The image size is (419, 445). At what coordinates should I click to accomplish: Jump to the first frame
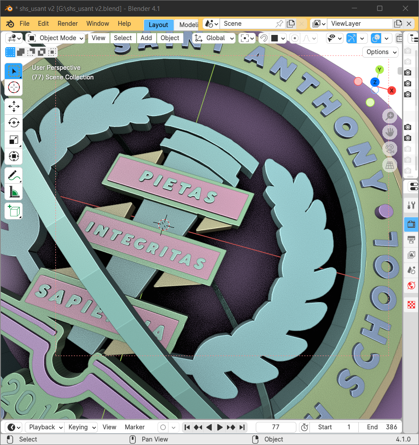click(x=187, y=427)
